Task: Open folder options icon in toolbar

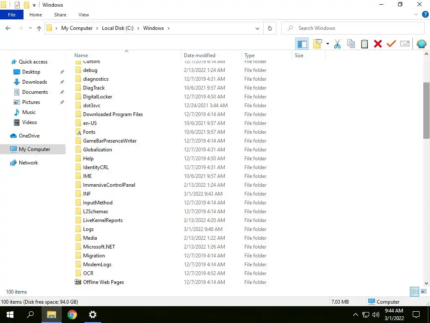Action: (x=317, y=44)
